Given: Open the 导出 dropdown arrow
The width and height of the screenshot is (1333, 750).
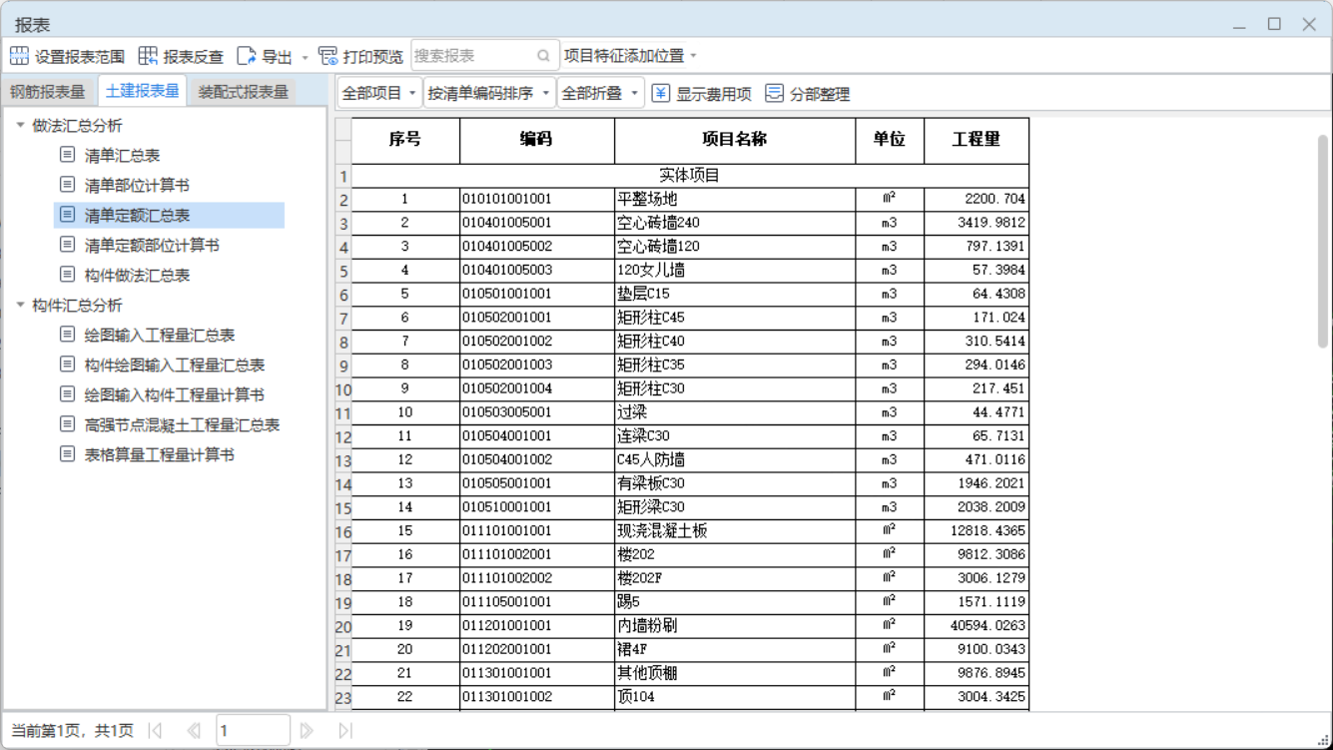Looking at the screenshot, I should [305, 57].
